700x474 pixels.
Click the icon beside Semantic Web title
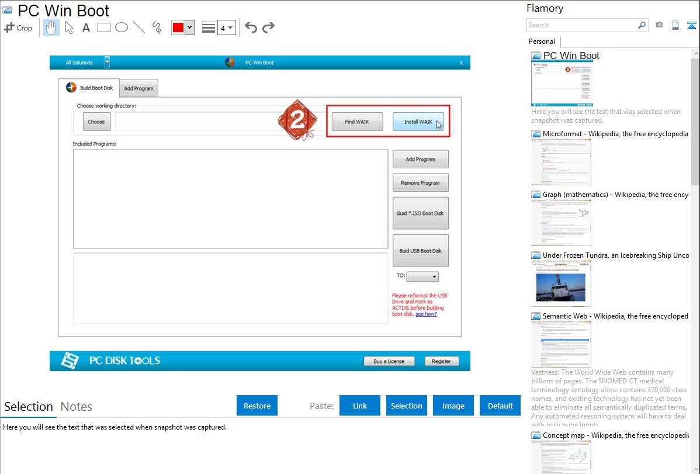coord(536,316)
